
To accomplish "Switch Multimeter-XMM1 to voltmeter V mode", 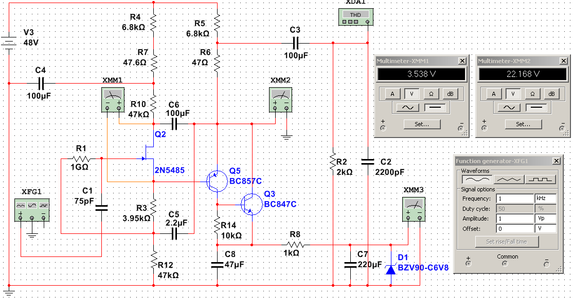I will point(412,94).
